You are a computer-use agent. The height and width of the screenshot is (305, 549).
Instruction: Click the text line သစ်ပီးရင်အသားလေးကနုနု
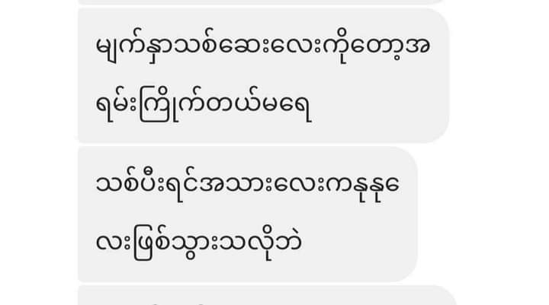point(247,186)
